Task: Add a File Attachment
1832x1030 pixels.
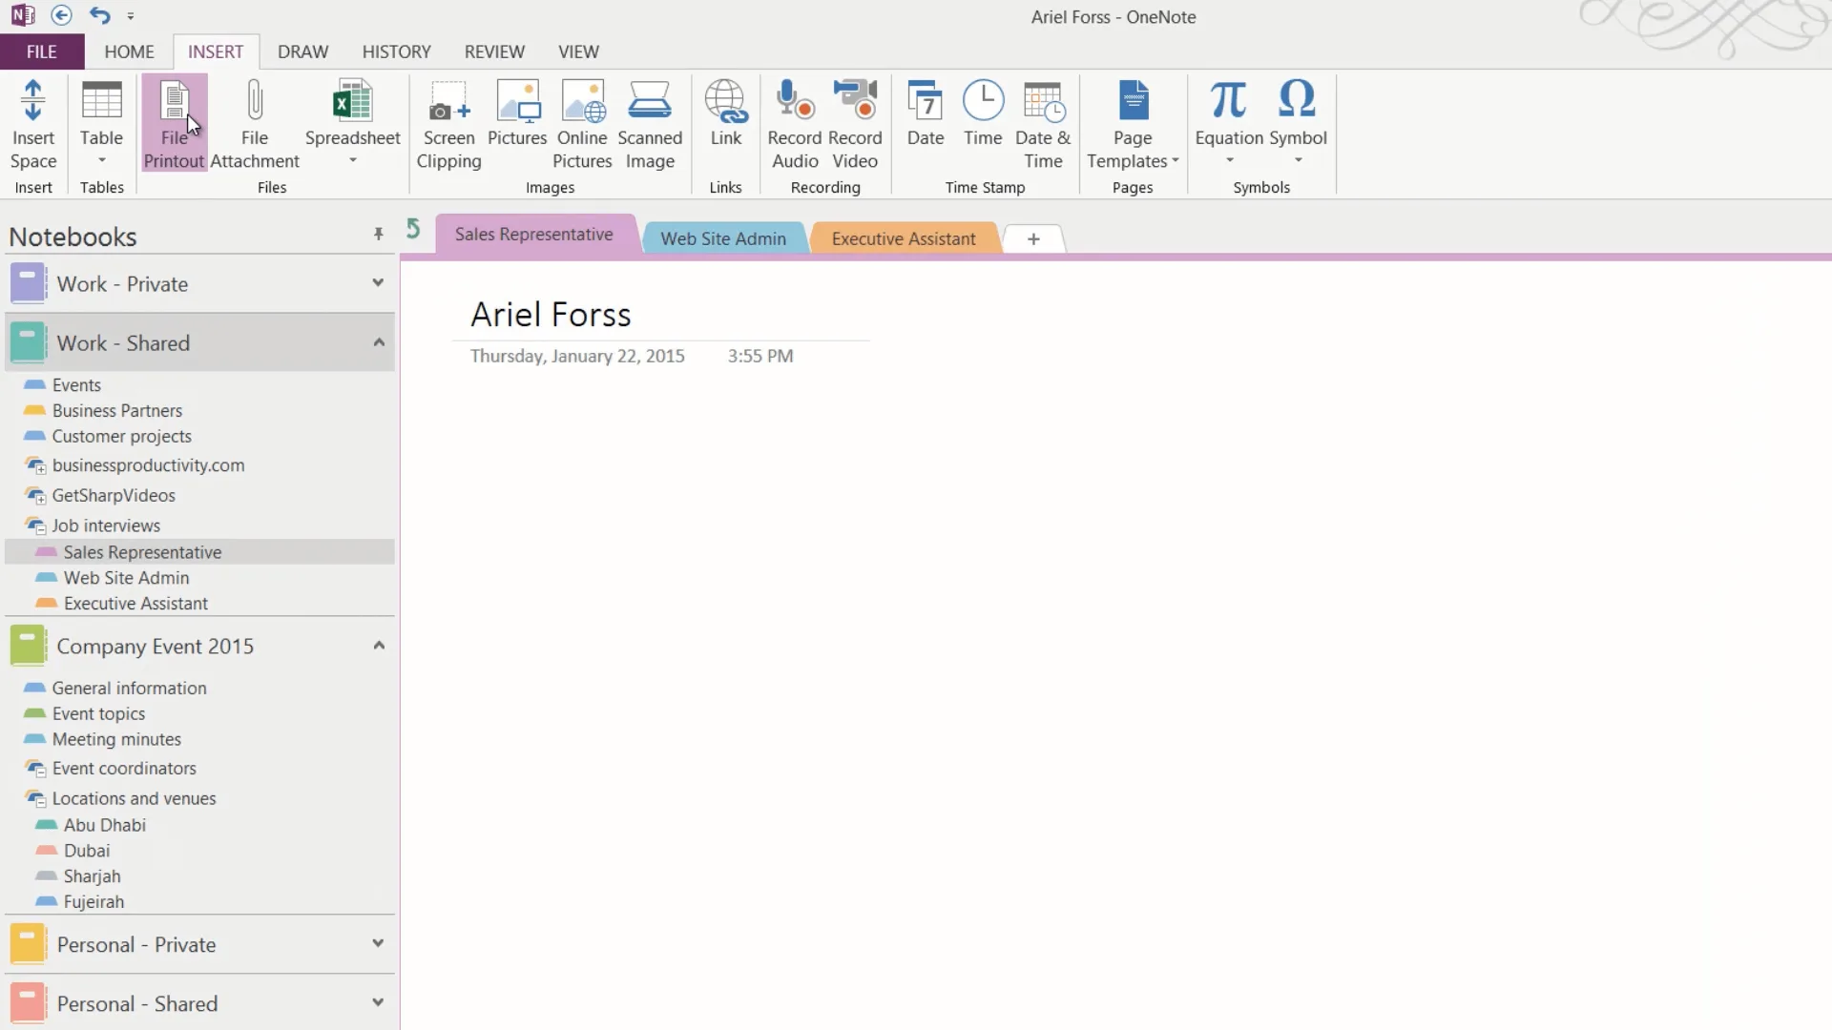Action: coord(255,124)
